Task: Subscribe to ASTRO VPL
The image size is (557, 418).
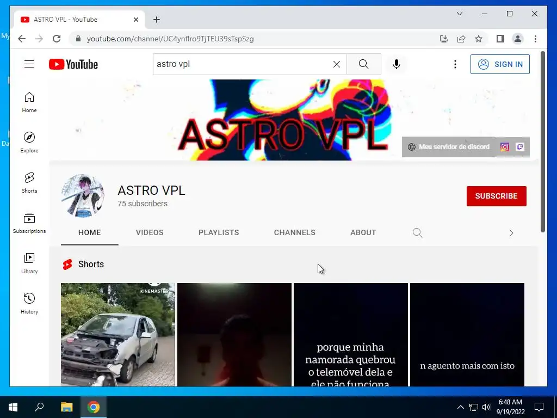Action: tap(496, 196)
